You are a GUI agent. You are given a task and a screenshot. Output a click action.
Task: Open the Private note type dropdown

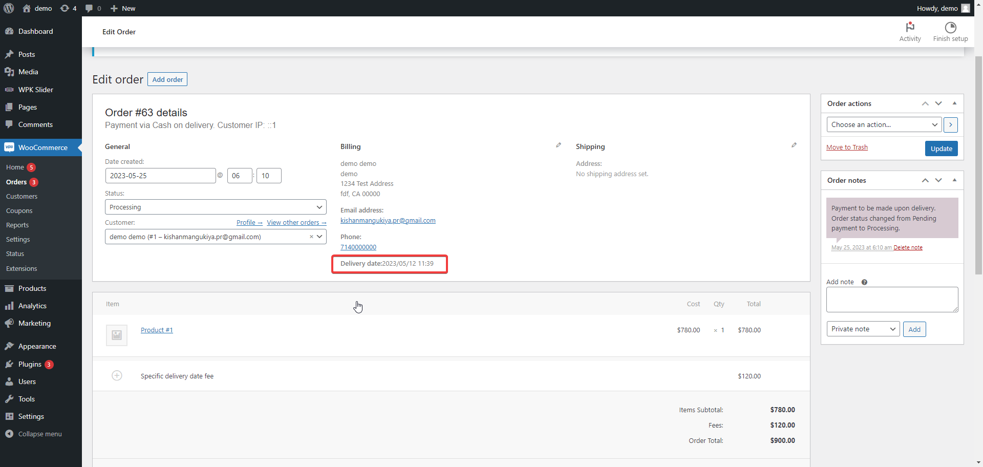tap(863, 329)
